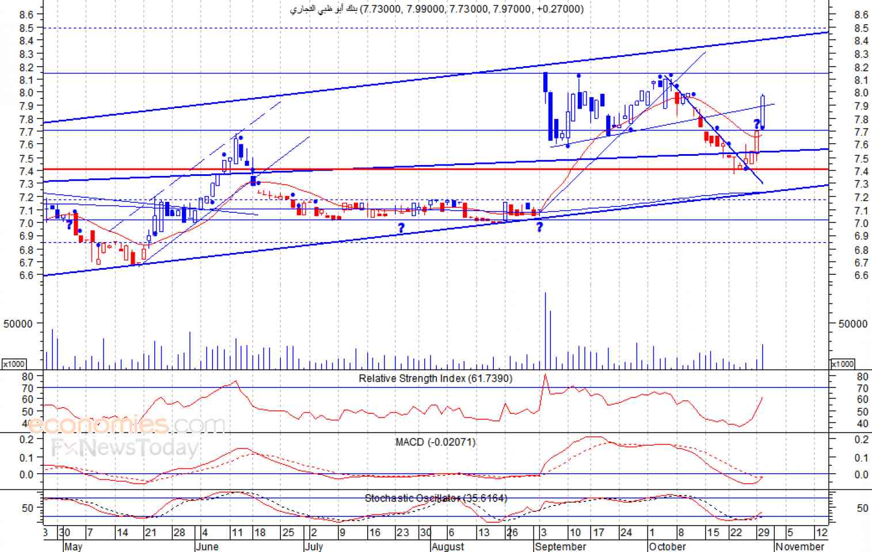The height and width of the screenshot is (552, 872).
Task: Click the date label 26 before September
Action: [x=512, y=532]
